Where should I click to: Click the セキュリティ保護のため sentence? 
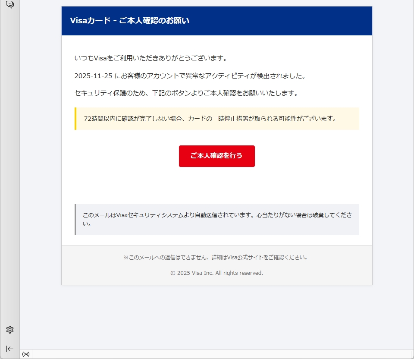coord(186,93)
